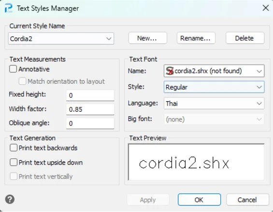Click the Fixed height input field
The width and height of the screenshot is (273, 212).
(x=90, y=95)
